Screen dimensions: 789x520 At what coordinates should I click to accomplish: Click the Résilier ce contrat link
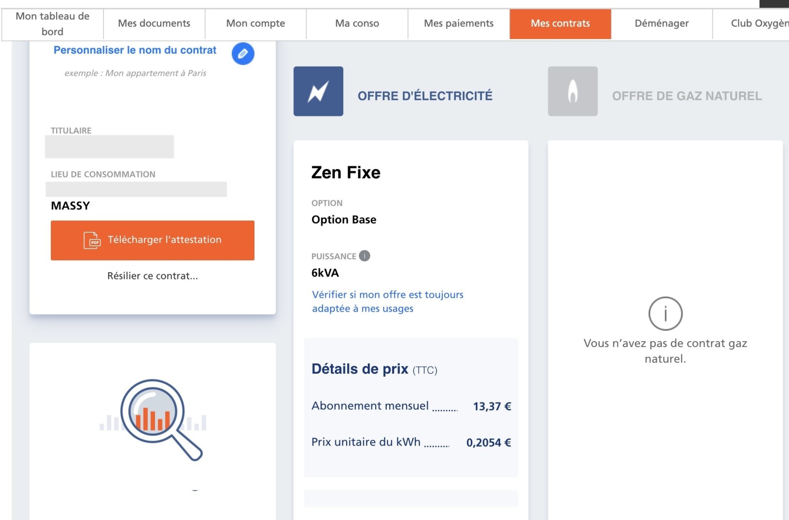(152, 276)
